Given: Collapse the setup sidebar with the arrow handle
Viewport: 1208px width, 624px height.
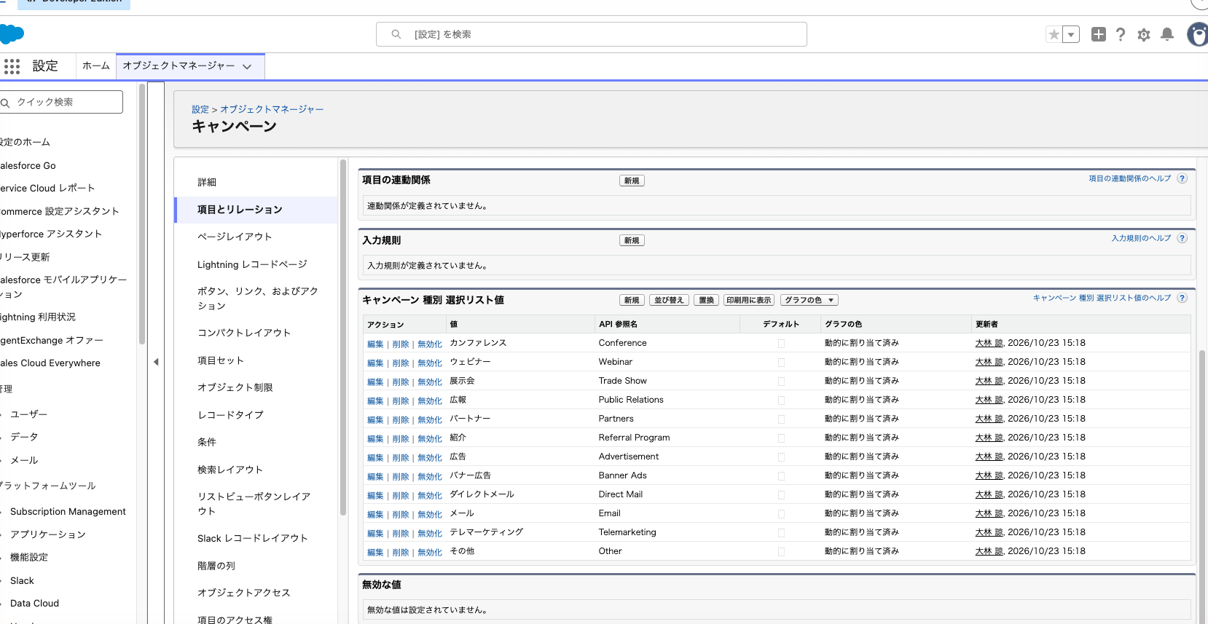Looking at the screenshot, I should point(156,362).
